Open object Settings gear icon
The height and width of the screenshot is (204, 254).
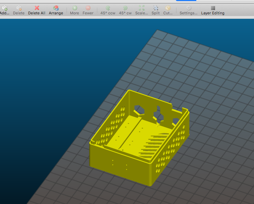point(188,8)
